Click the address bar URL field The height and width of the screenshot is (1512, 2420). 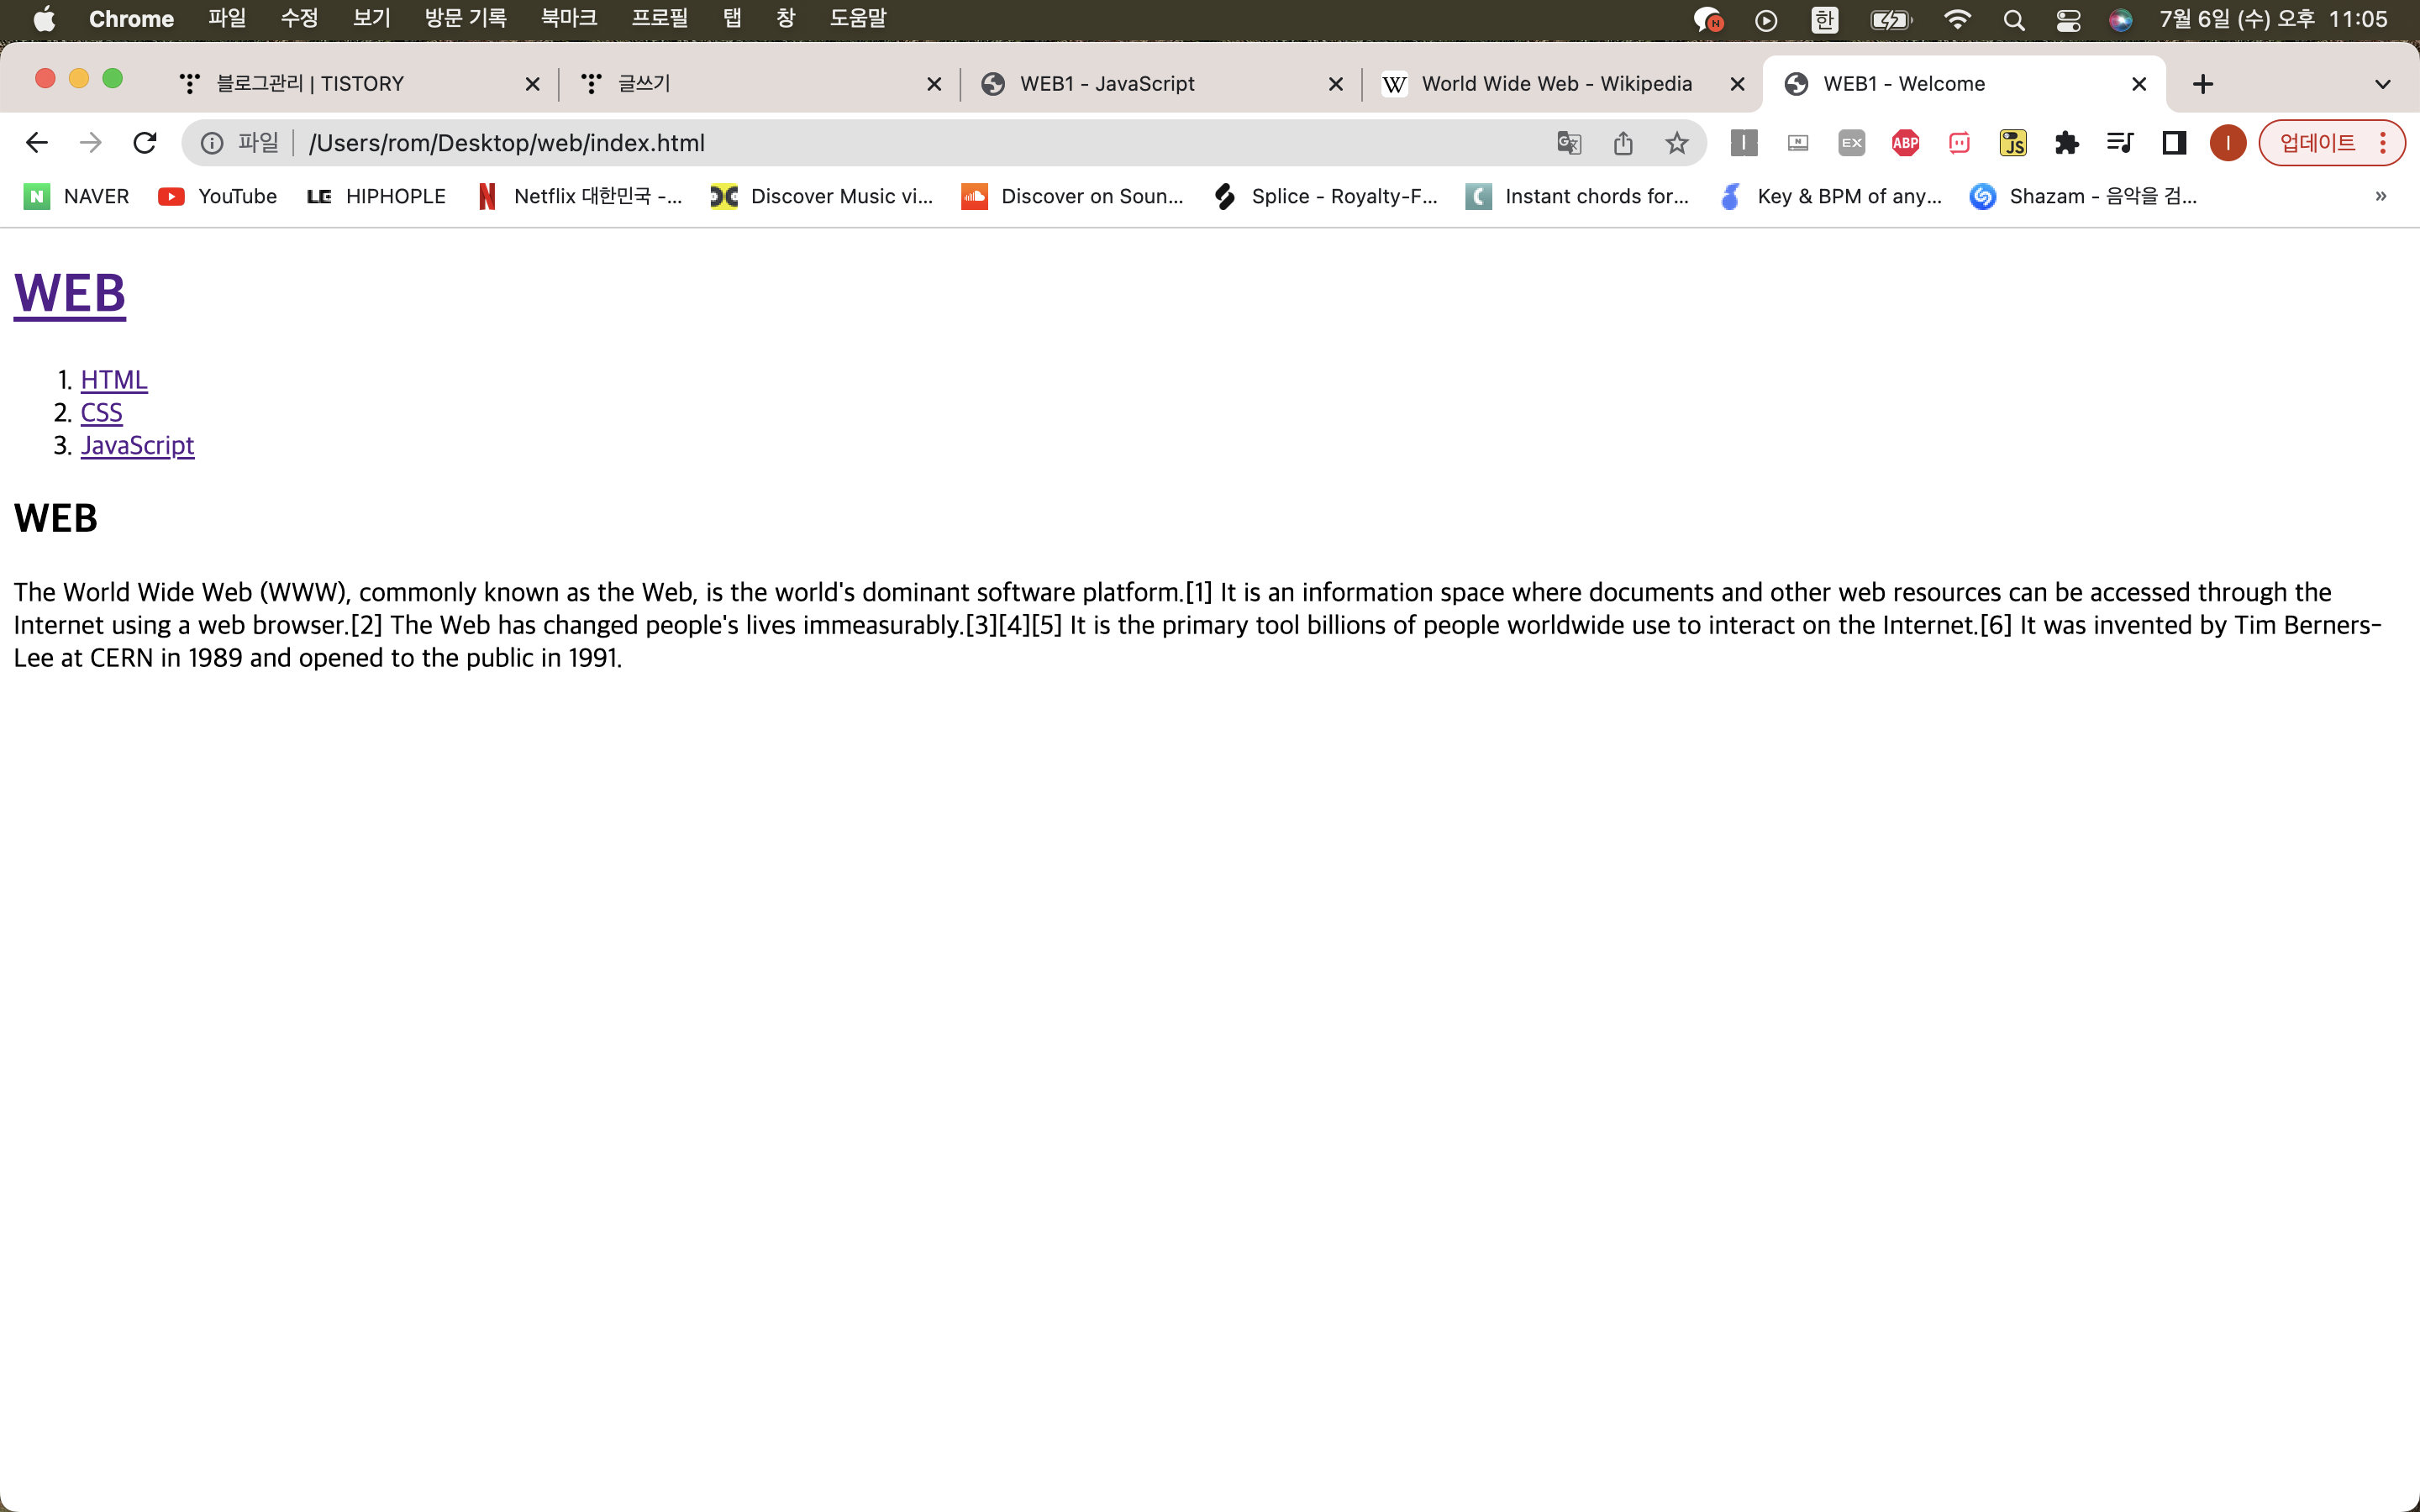(x=900, y=143)
